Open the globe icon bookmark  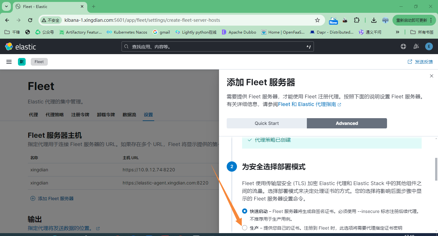[x=28, y=32]
